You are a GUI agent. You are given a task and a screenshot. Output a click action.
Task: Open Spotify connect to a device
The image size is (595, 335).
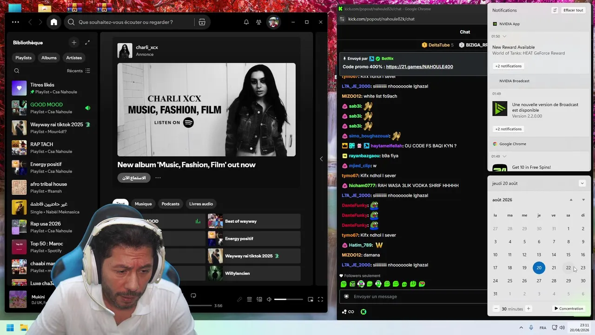(x=259, y=299)
